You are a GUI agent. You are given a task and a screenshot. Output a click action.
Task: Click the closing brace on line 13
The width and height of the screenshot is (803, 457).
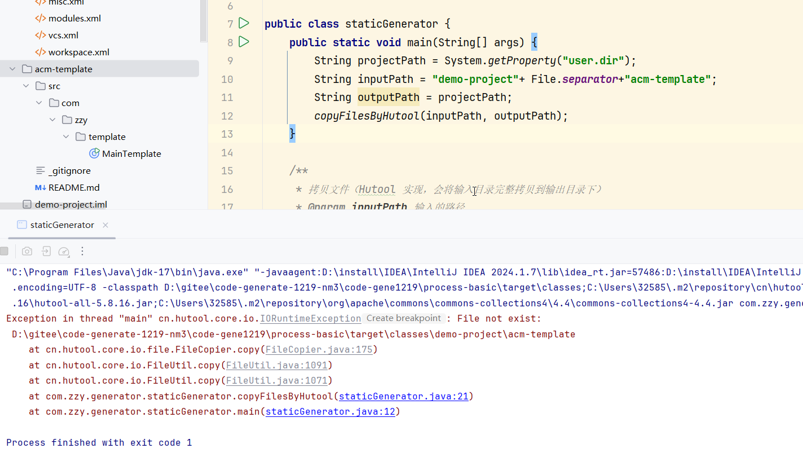point(292,134)
